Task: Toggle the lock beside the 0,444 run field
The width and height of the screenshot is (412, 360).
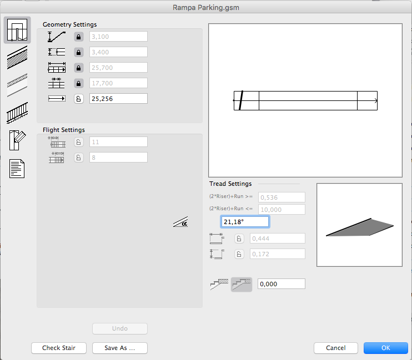Action: 239,239
